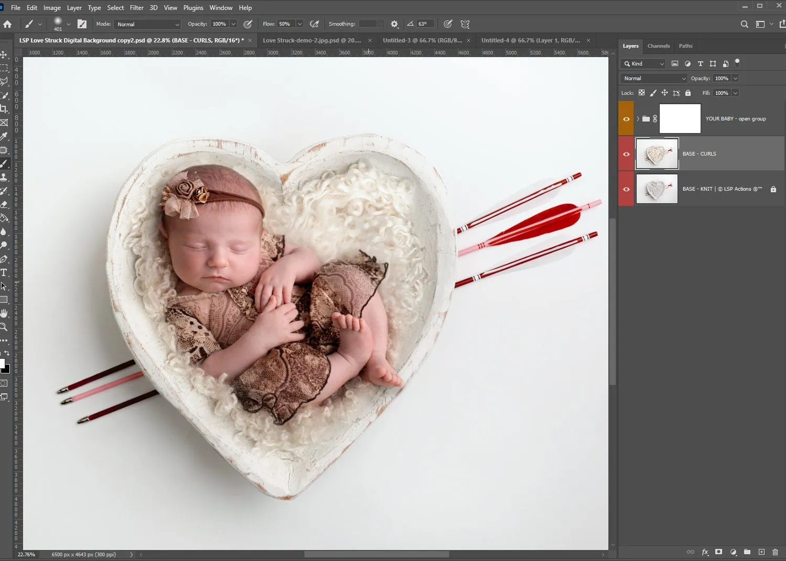786x561 pixels.
Task: Open layer filter Kind dropdown
Action: click(x=643, y=63)
